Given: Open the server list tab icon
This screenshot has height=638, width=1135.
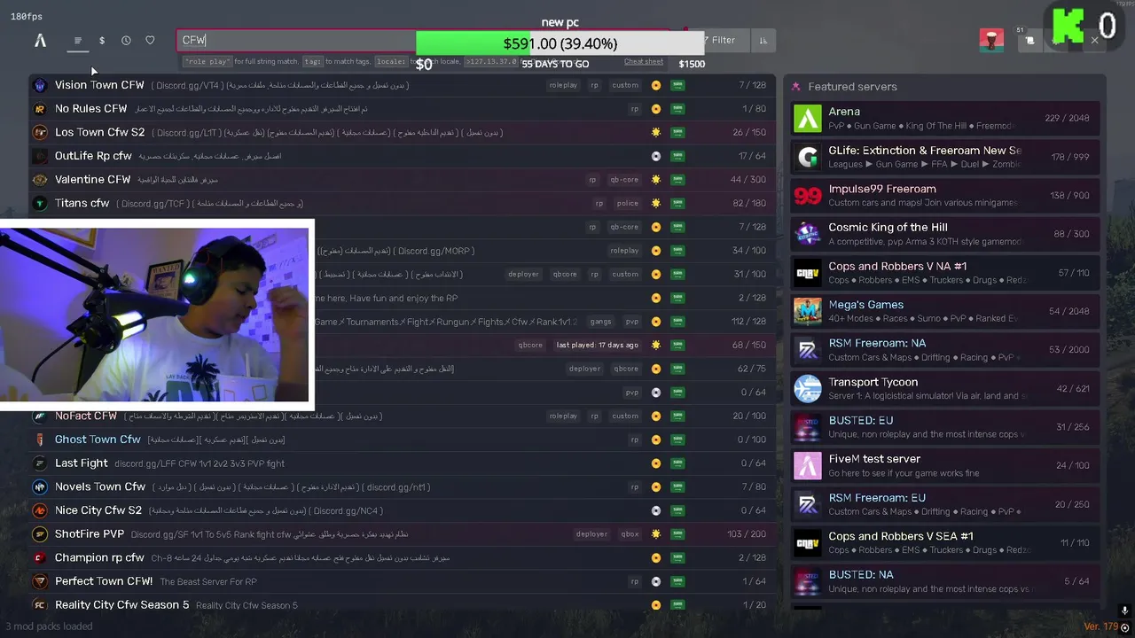Looking at the screenshot, I should tap(78, 40).
